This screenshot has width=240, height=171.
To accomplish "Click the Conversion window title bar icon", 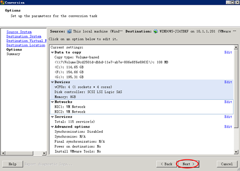I will pyautogui.click(x=3, y=3).
